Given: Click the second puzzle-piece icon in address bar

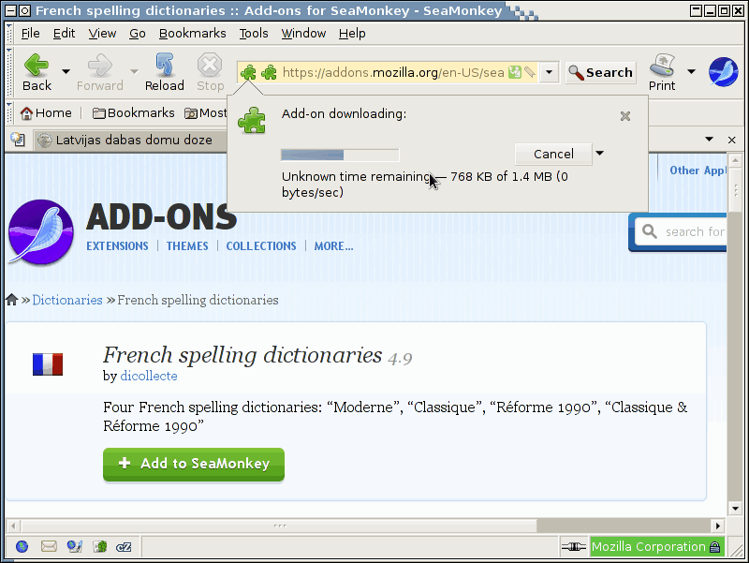Looking at the screenshot, I should (x=270, y=73).
